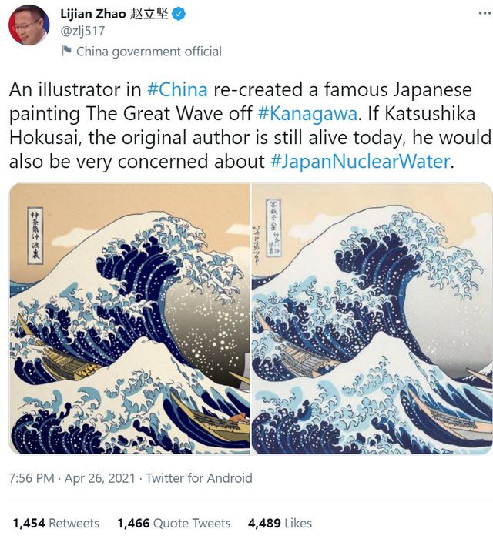Screen dimensions: 493x539
Task: Click the government official flag icon
Action: point(66,51)
